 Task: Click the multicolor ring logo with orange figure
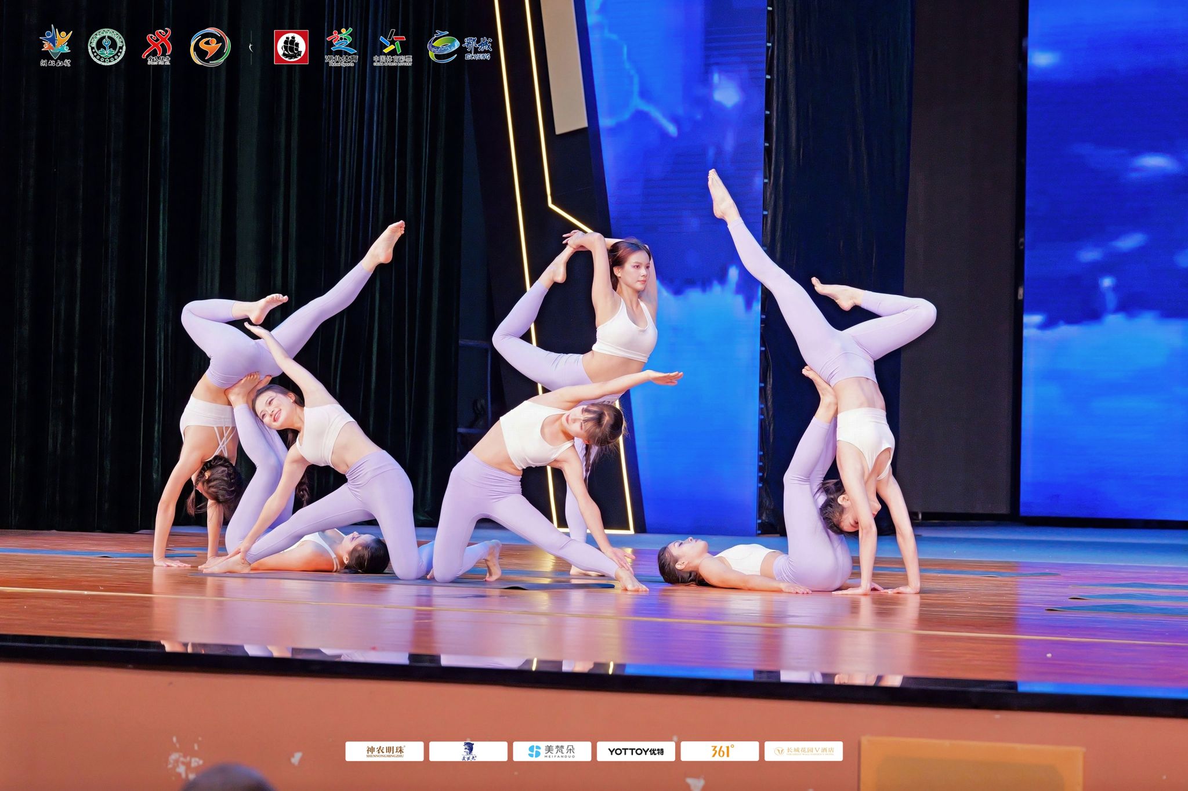pos(210,47)
